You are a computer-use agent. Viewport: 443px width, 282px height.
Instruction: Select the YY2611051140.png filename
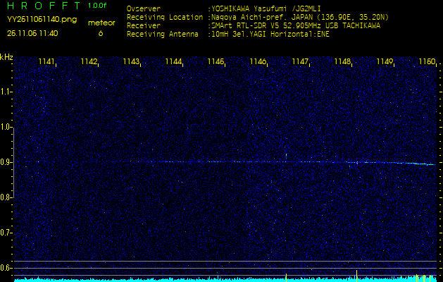35,20
